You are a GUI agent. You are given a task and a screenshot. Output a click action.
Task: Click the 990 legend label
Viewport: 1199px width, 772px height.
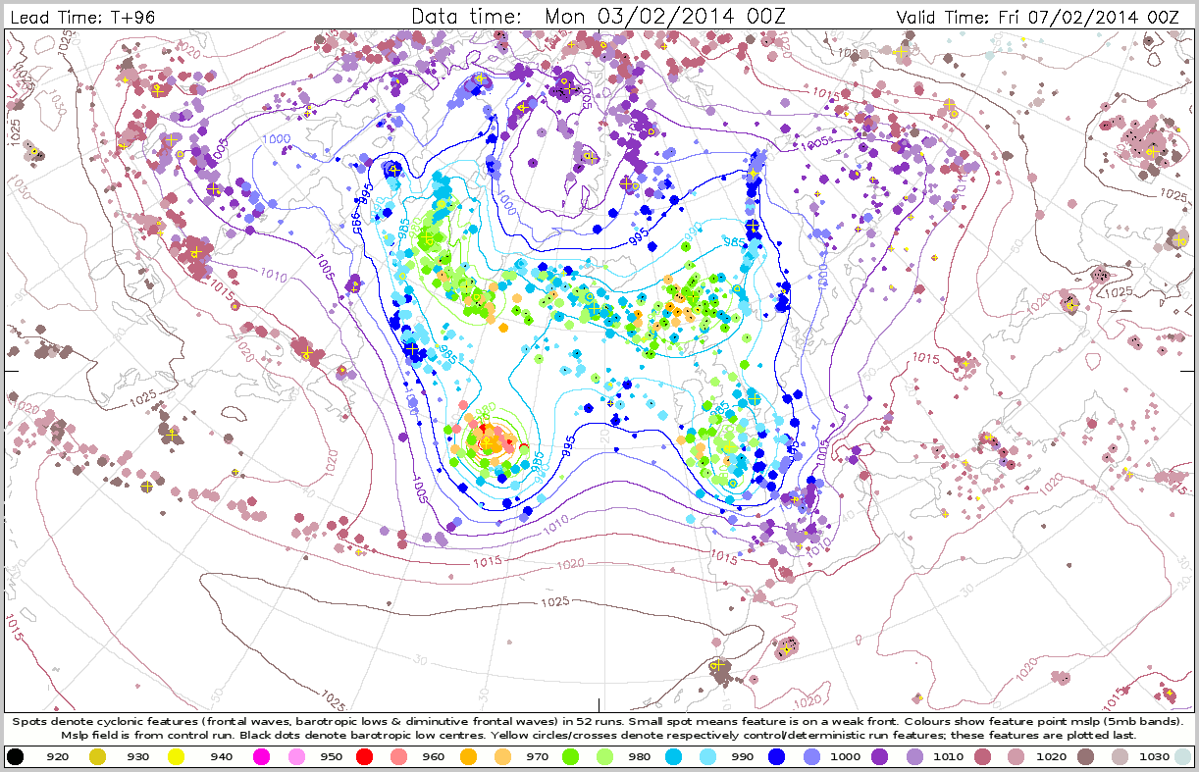pos(744,757)
